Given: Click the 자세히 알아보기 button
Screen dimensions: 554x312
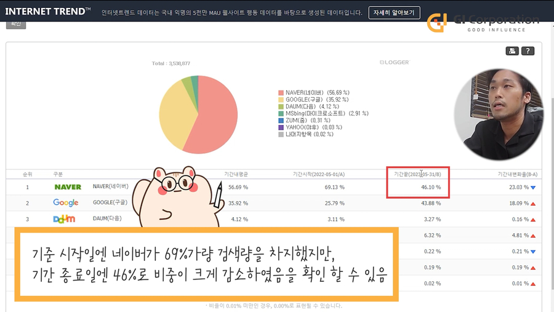Looking at the screenshot, I should click(x=394, y=13).
